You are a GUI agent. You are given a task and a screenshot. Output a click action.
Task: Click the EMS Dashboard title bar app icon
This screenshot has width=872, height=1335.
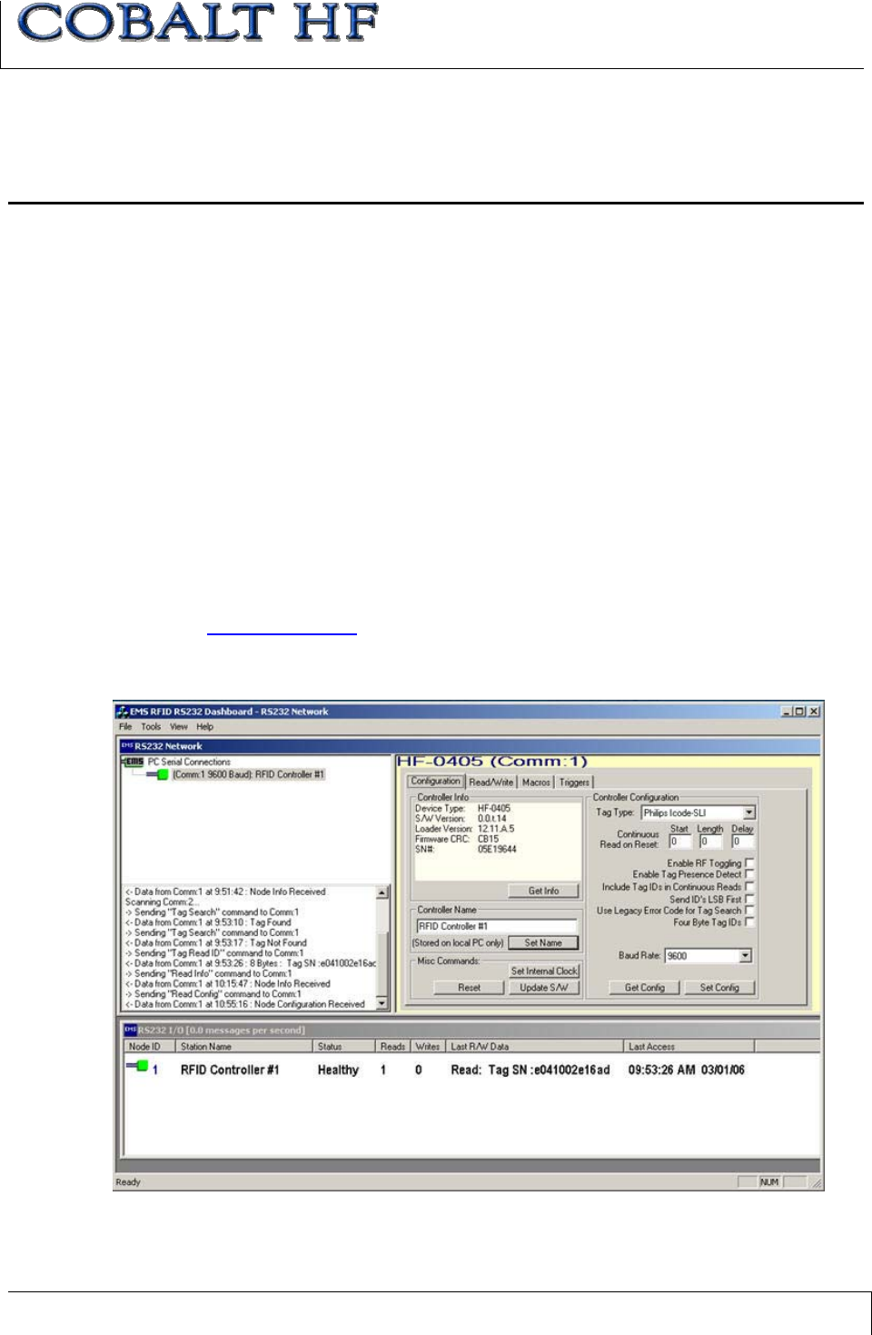(x=122, y=712)
